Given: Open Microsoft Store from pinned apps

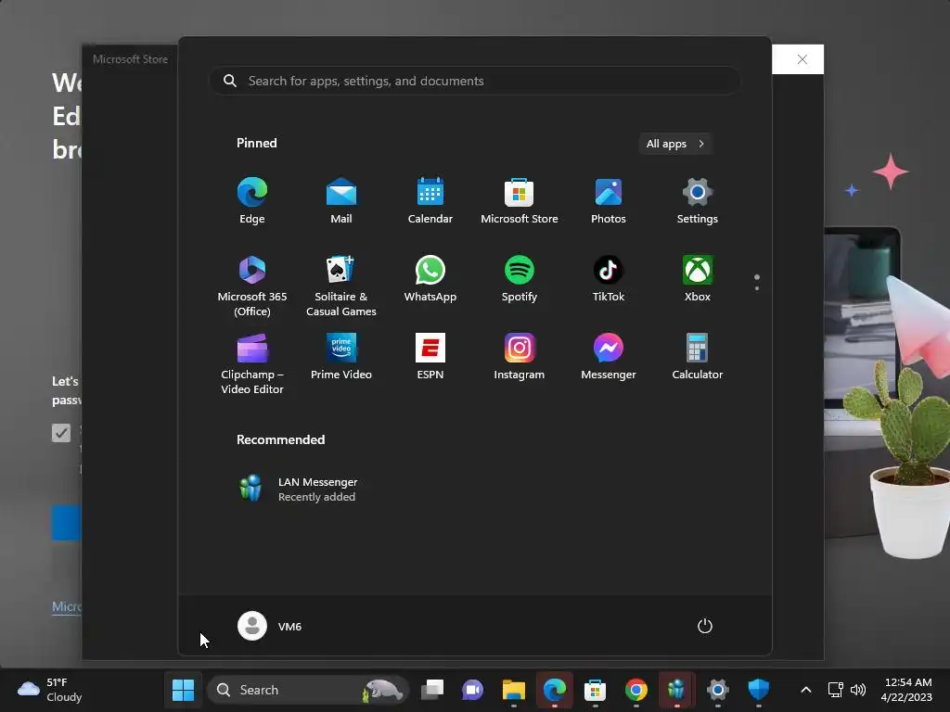Looking at the screenshot, I should 520,201.
